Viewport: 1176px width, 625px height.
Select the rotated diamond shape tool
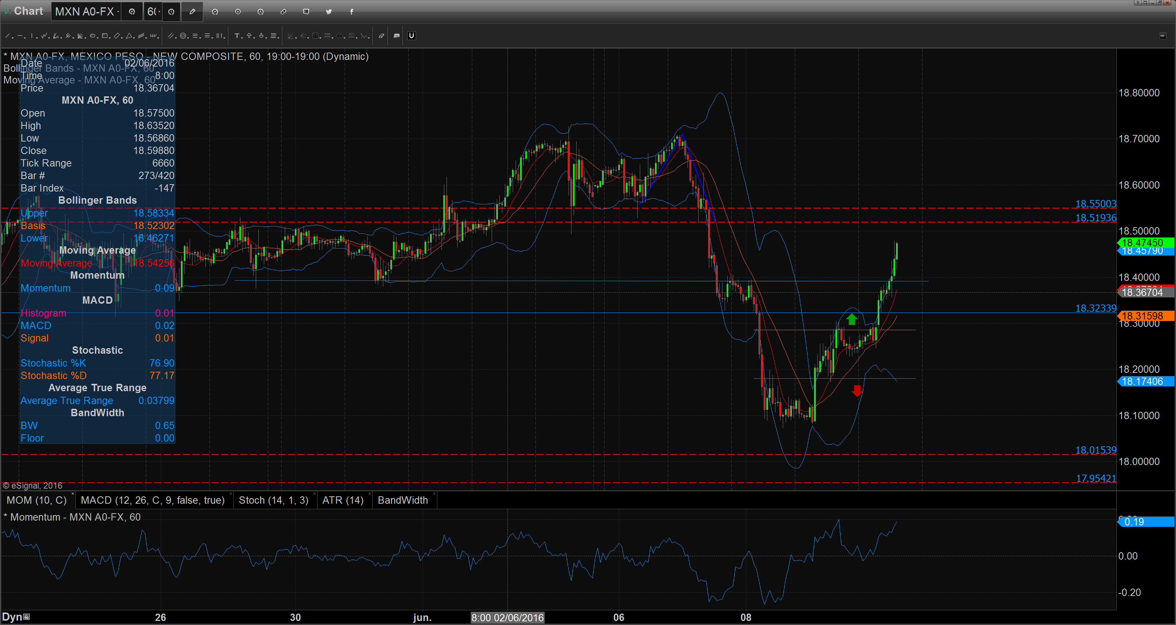coord(117,36)
